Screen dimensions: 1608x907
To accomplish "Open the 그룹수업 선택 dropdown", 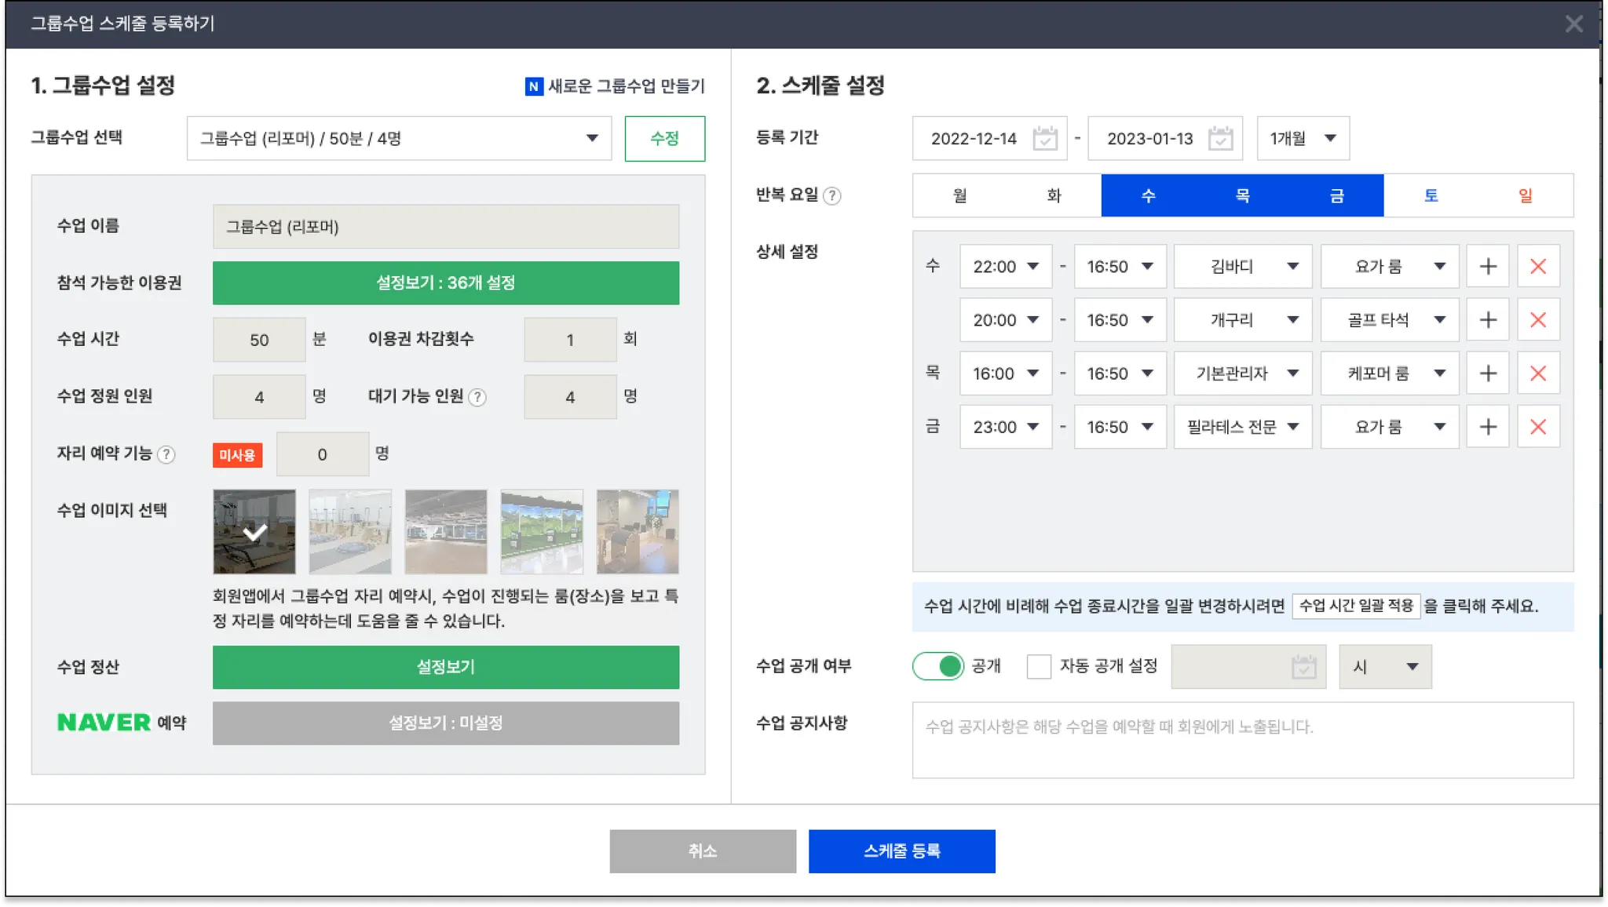I will point(399,139).
